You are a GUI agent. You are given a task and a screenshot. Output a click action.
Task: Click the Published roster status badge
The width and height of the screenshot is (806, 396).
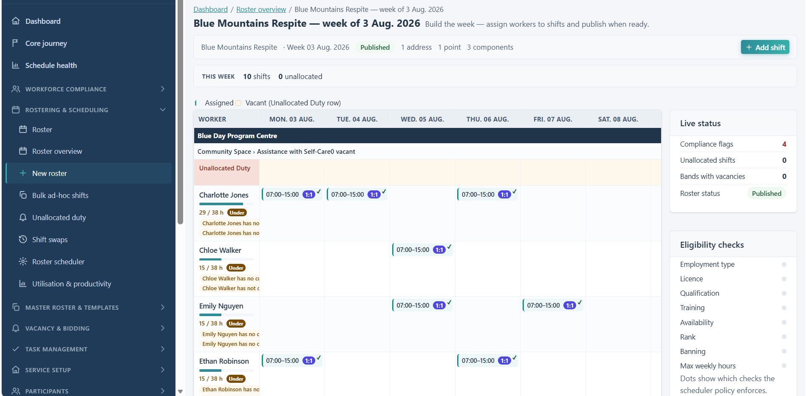pos(766,193)
